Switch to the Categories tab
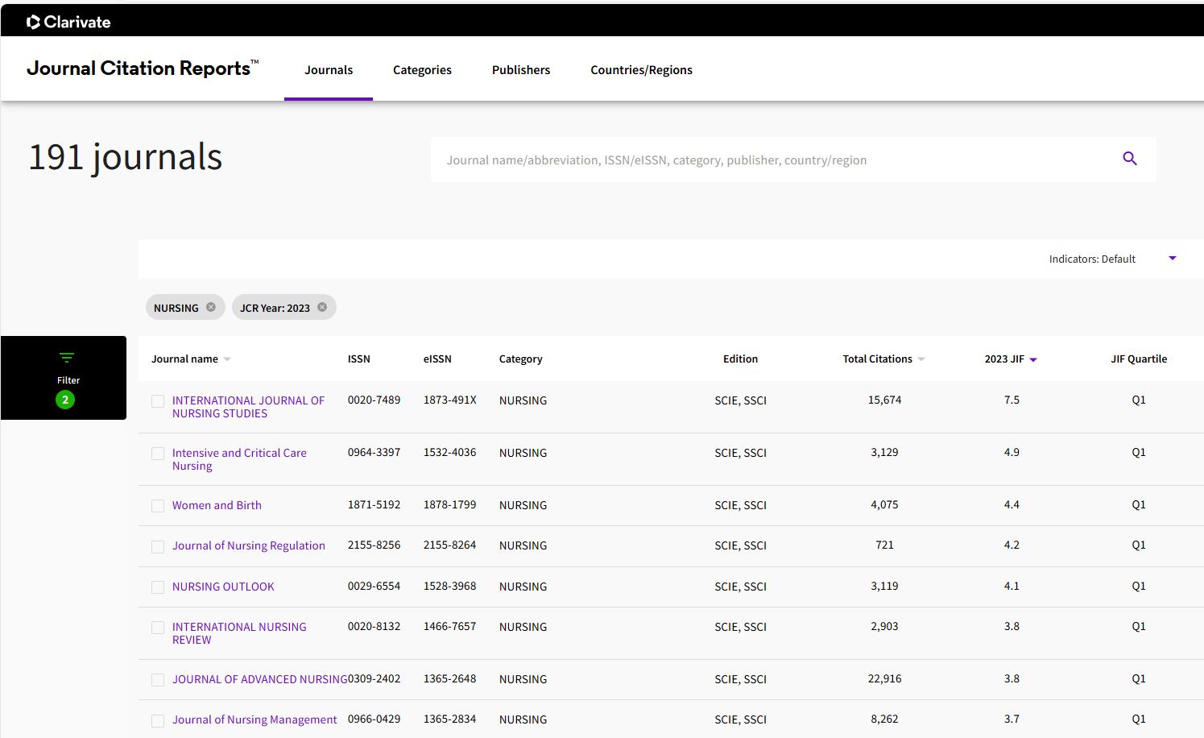 [x=422, y=70]
